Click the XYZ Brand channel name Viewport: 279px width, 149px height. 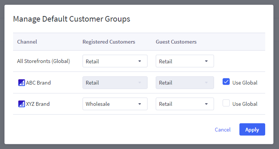(38, 104)
